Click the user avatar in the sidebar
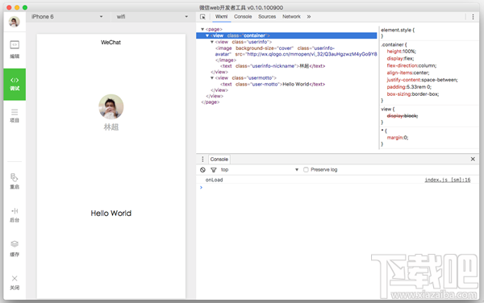Viewport: 484px width, 303px height. tap(15, 22)
